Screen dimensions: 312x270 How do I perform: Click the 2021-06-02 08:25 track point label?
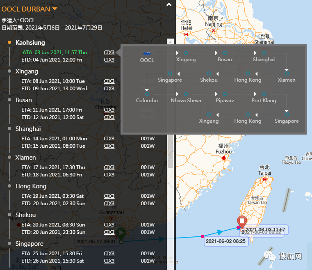[x=225, y=241]
